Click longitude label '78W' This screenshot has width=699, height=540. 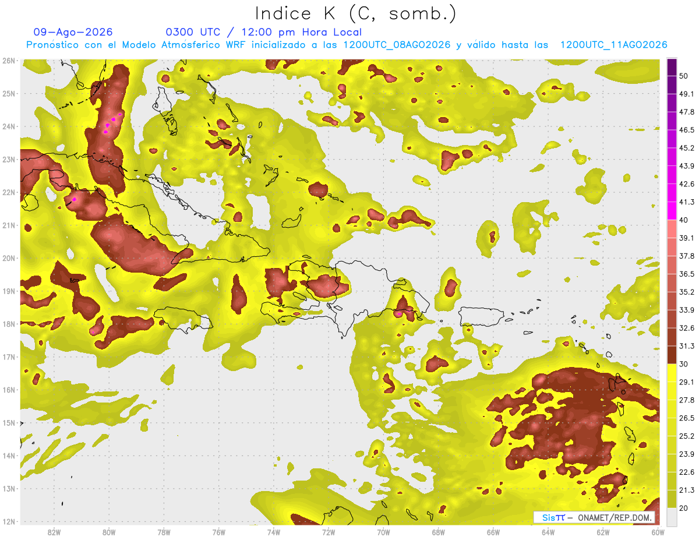point(164,532)
